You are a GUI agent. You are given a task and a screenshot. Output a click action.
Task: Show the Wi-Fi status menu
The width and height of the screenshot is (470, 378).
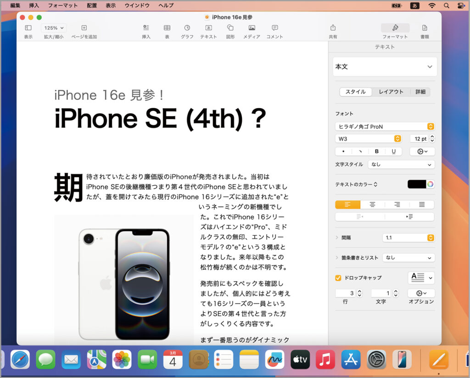[x=431, y=6]
